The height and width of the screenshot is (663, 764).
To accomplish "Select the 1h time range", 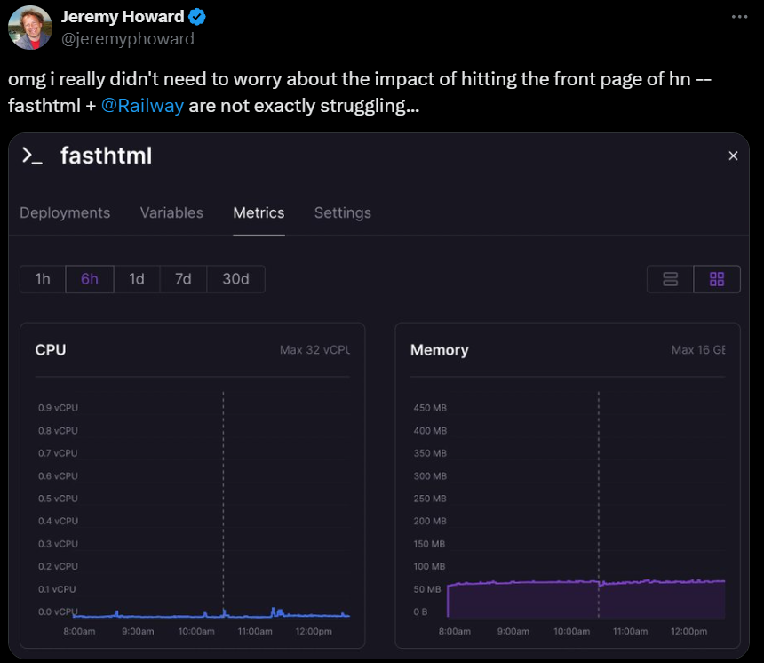I will tap(43, 279).
